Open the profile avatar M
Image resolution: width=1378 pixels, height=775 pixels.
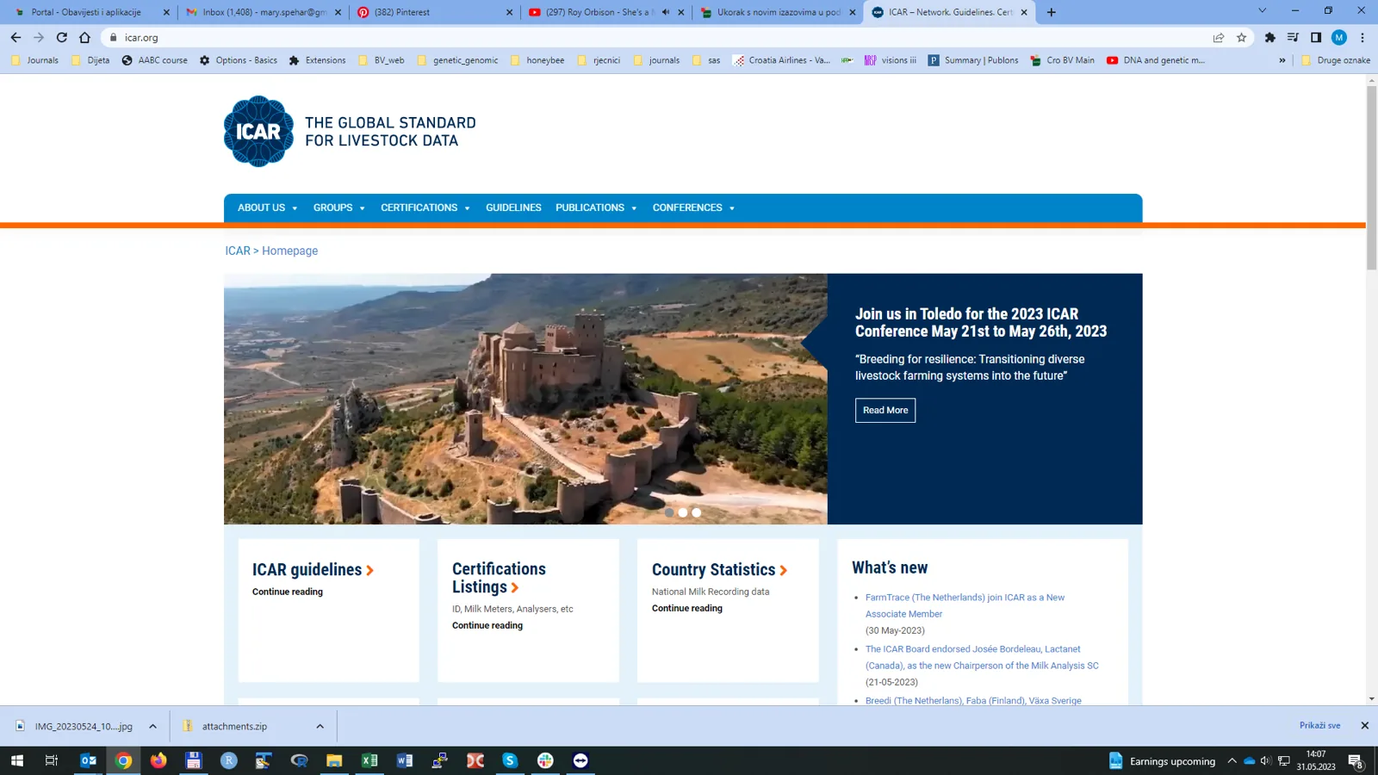(1339, 38)
